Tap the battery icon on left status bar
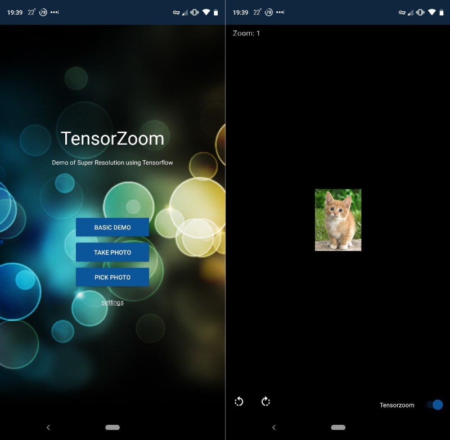The image size is (450, 440). click(x=216, y=12)
